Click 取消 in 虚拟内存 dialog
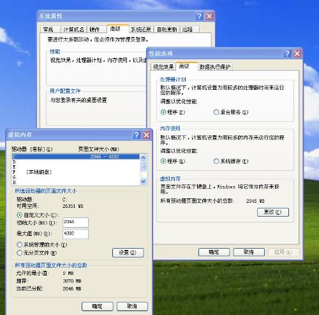 [x=132, y=307]
